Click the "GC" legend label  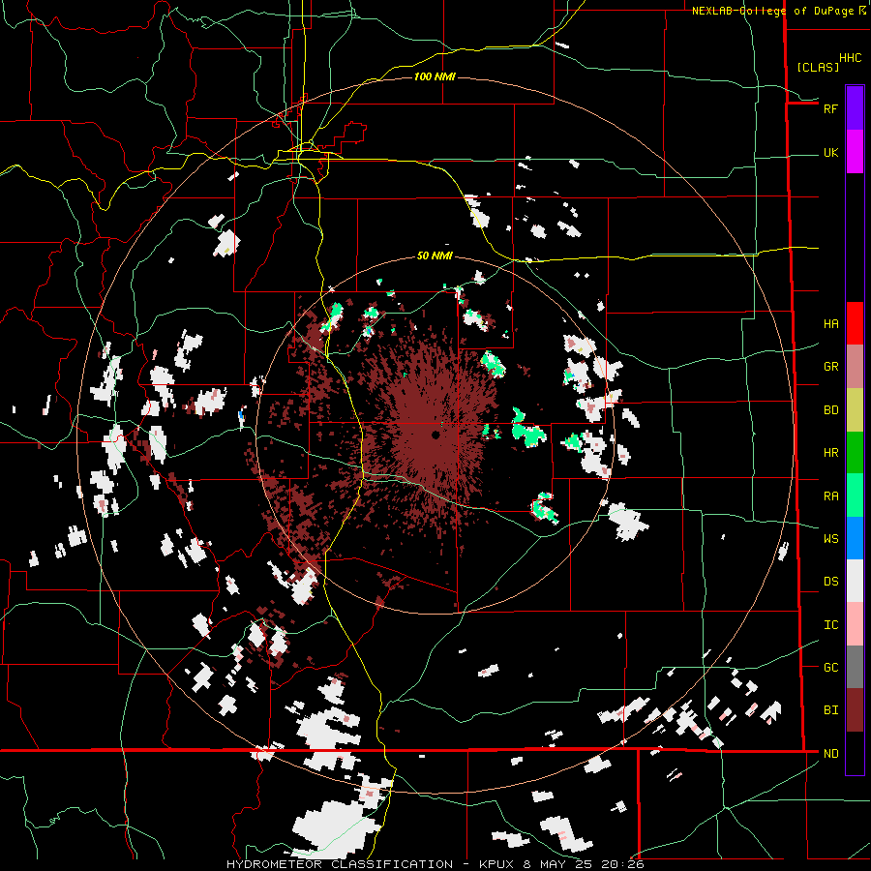tap(830, 668)
